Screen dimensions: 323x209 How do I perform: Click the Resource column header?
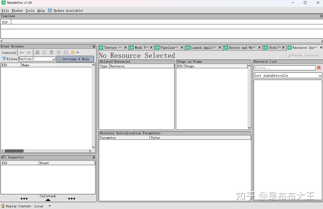tap(142, 66)
